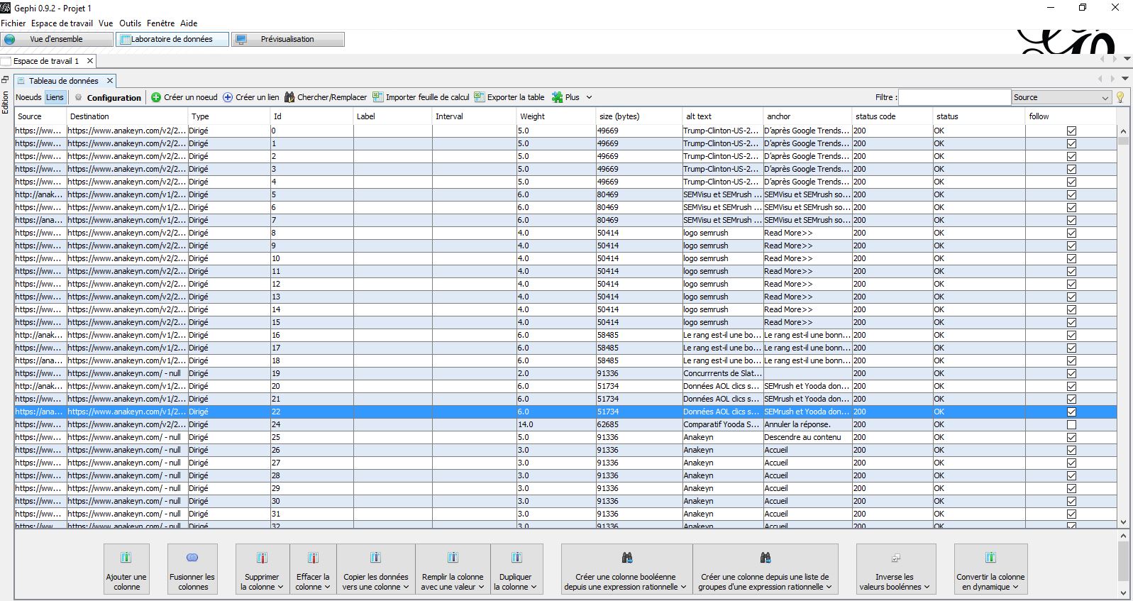Click the light bulb hint icon
The image size is (1133, 601).
coord(1121,97)
